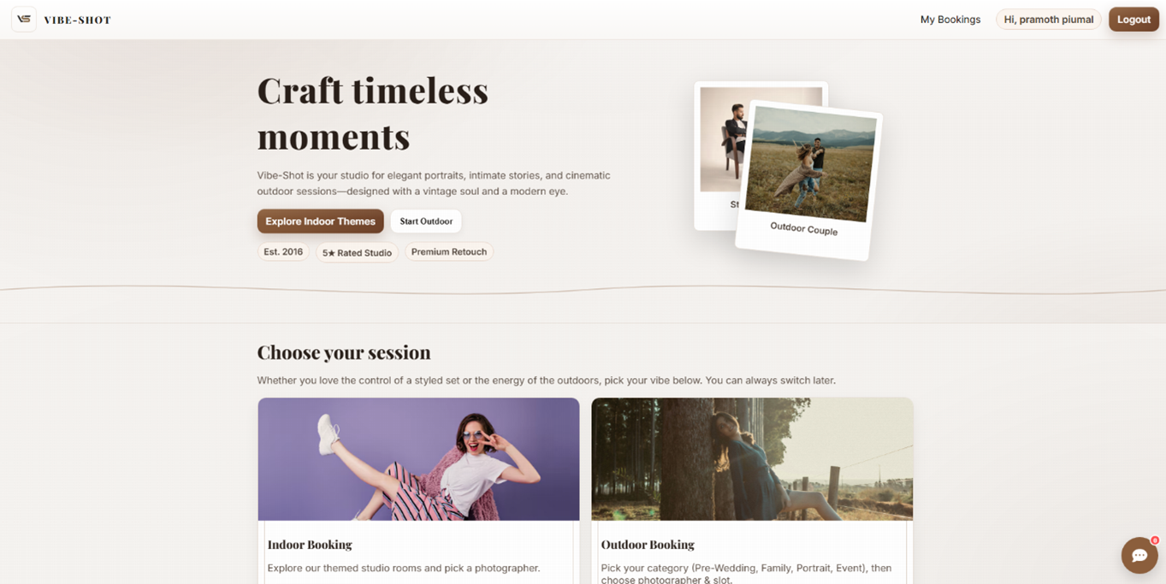Open the Indoor Booking heading
1166x584 pixels.
pos(310,545)
